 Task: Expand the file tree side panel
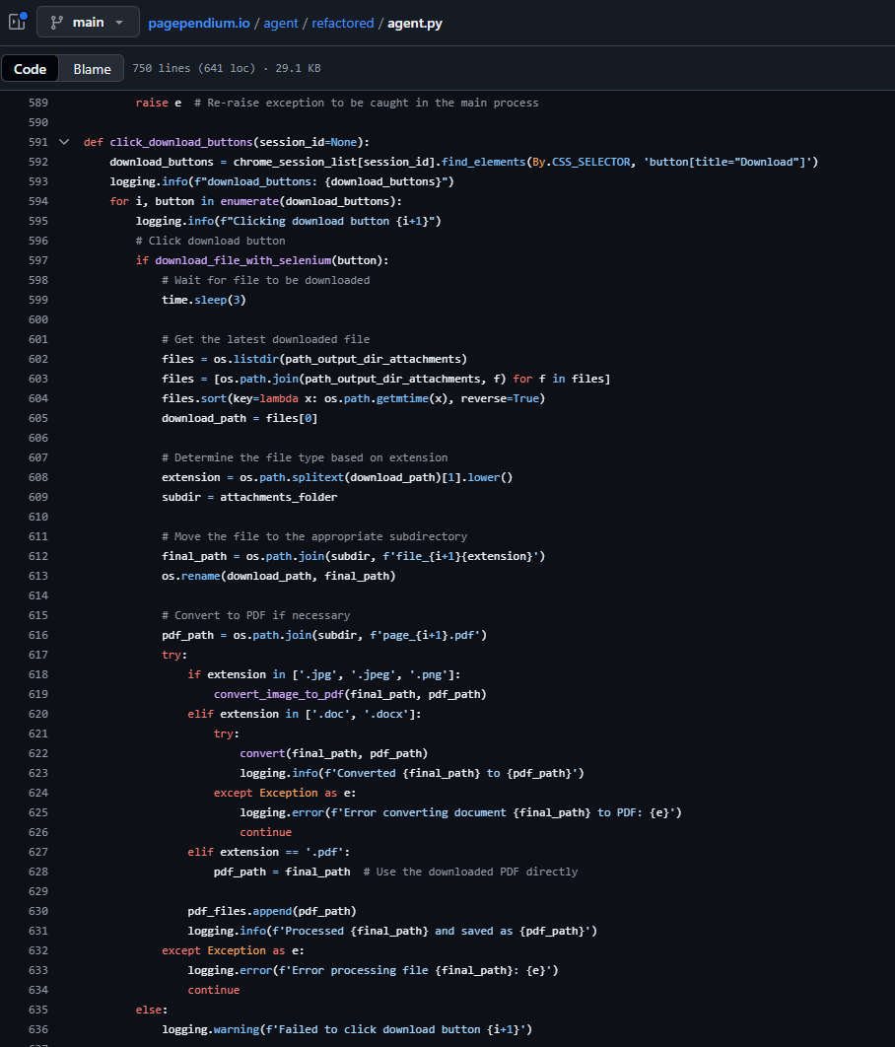click(x=17, y=22)
